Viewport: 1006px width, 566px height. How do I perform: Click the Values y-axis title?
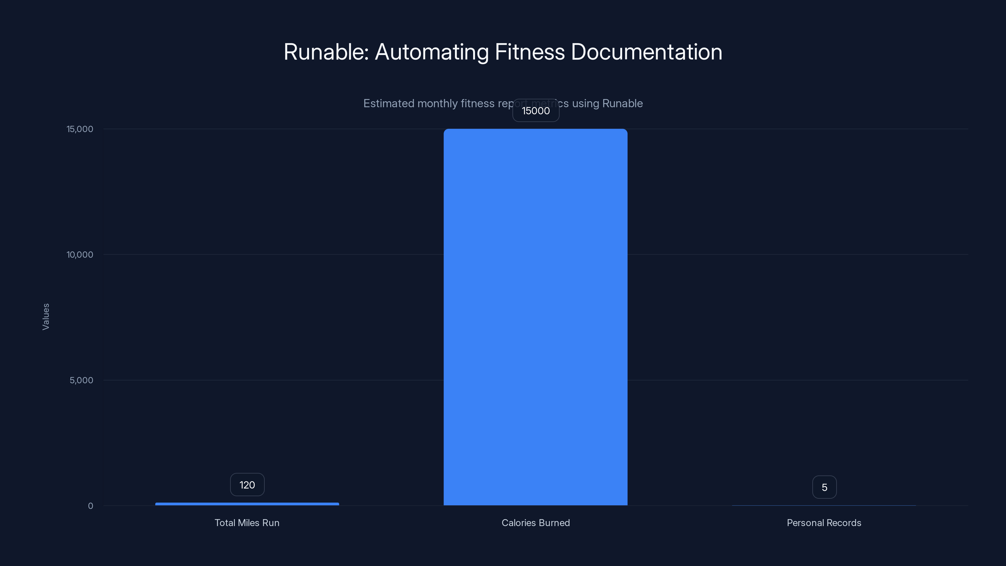click(46, 318)
